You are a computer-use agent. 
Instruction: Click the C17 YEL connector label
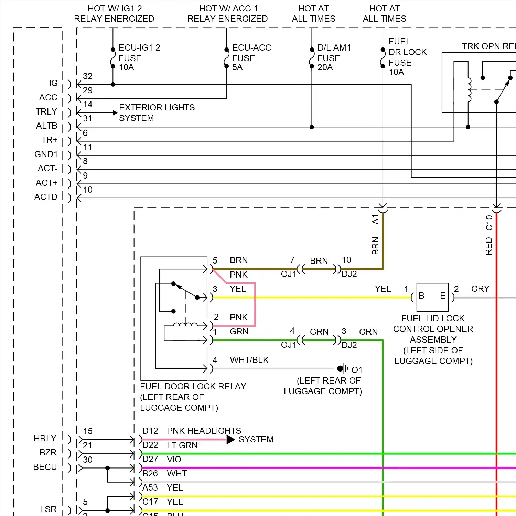tap(162, 502)
